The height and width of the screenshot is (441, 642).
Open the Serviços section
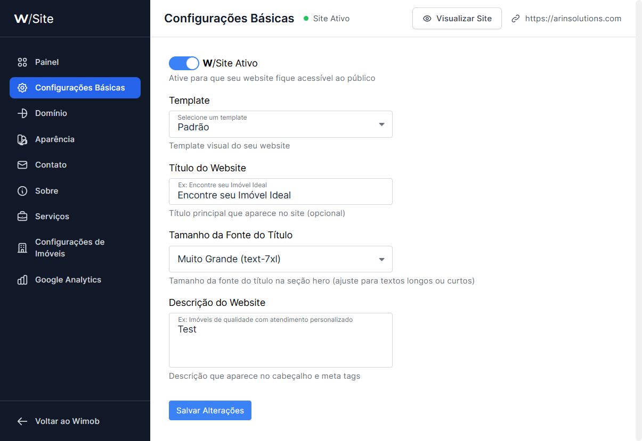(x=75, y=217)
